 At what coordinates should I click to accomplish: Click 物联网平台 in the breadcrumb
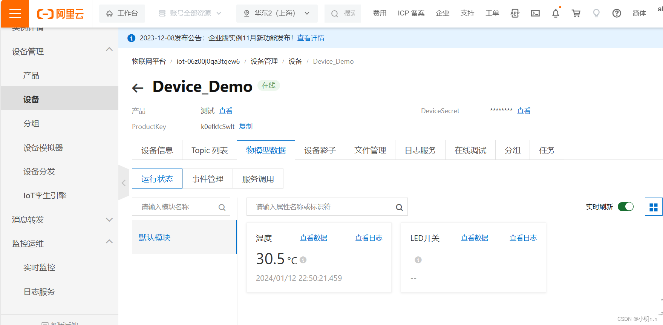(x=149, y=61)
